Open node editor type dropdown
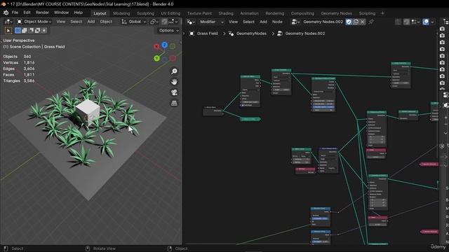Viewport: 449px width, 252px height. tap(191, 22)
